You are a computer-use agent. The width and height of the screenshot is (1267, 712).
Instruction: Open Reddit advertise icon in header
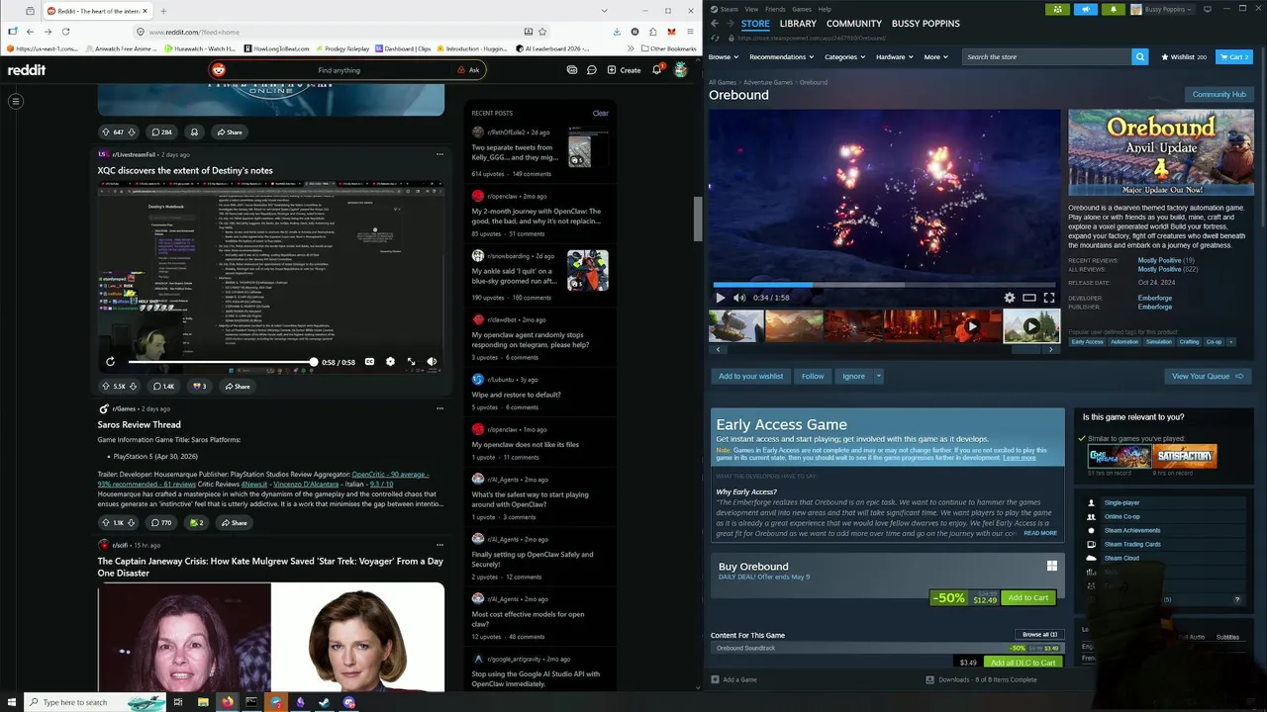572,70
